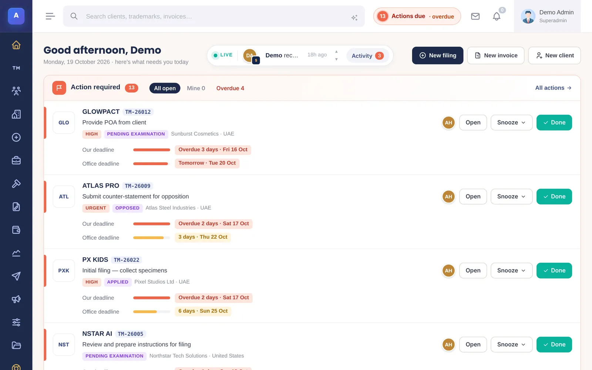Open the TM trademarks section in sidebar

click(16, 68)
